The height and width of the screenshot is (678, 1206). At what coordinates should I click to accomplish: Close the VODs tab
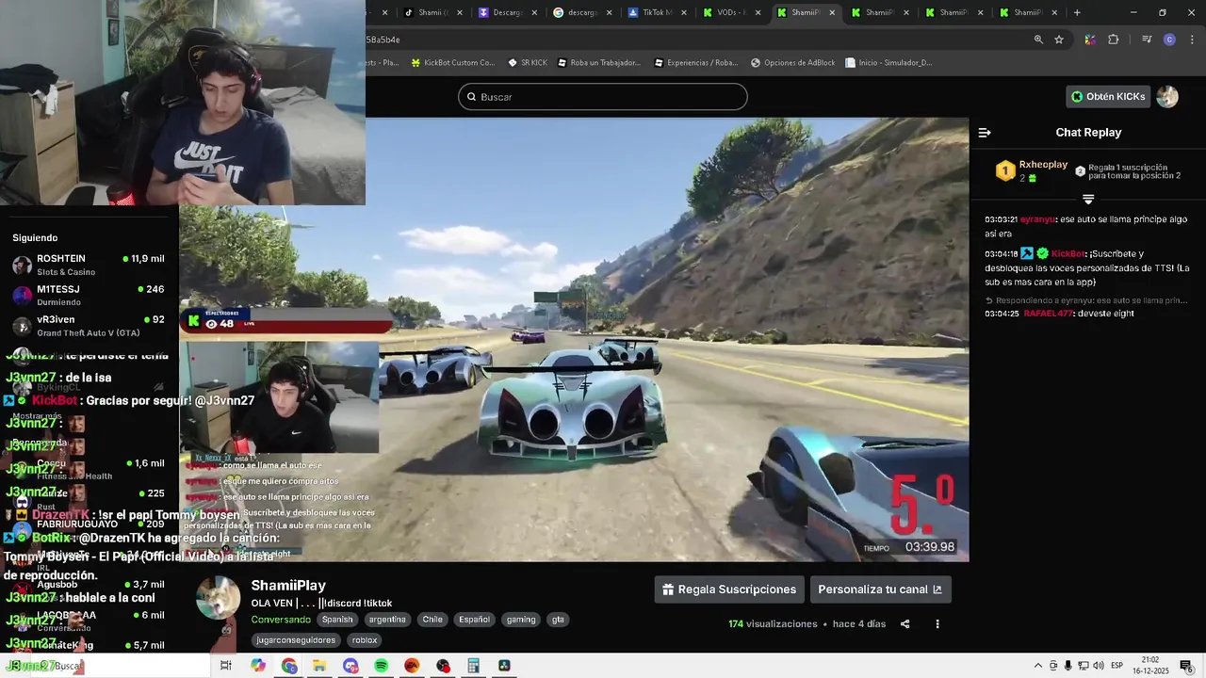point(758,12)
